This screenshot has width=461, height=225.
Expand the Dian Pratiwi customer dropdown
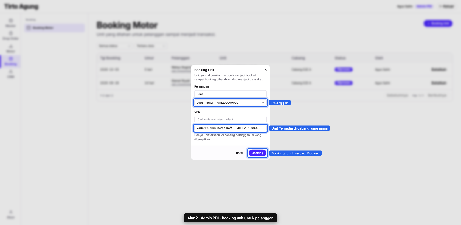click(230, 103)
